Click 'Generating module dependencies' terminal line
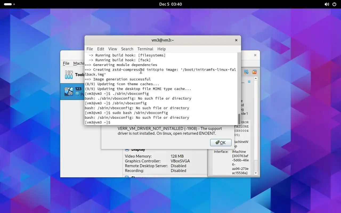This screenshot has width=341, height=213. (121, 65)
